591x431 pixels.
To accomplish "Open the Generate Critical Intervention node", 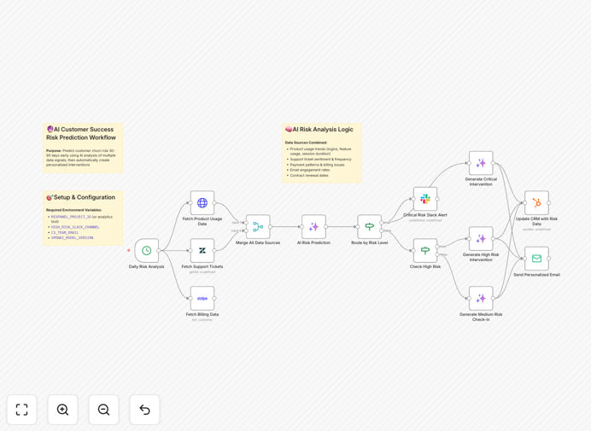I will click(x=481, y=163).
